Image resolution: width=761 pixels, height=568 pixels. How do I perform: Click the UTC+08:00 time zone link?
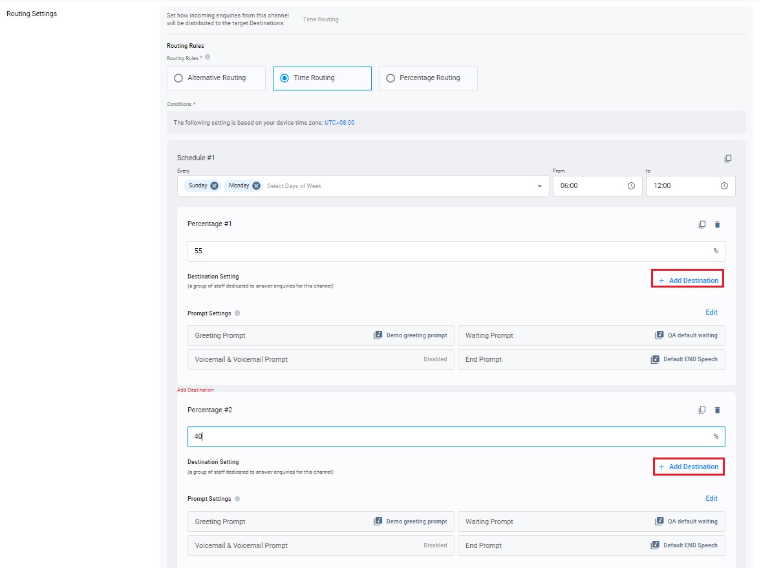[339, 122]
